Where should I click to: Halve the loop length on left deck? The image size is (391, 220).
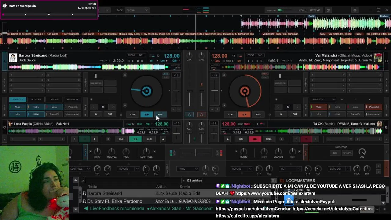coord(93,107)
